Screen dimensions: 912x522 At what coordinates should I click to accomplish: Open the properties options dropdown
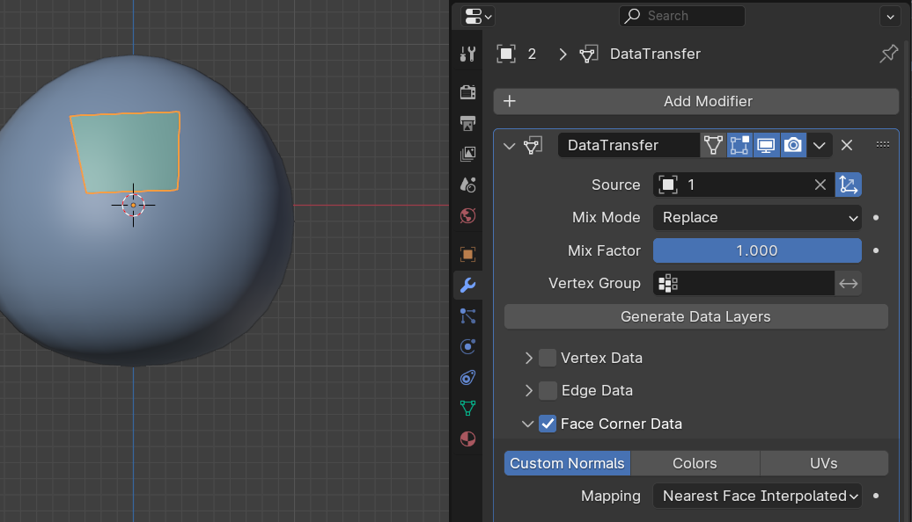tap(890, 17)
